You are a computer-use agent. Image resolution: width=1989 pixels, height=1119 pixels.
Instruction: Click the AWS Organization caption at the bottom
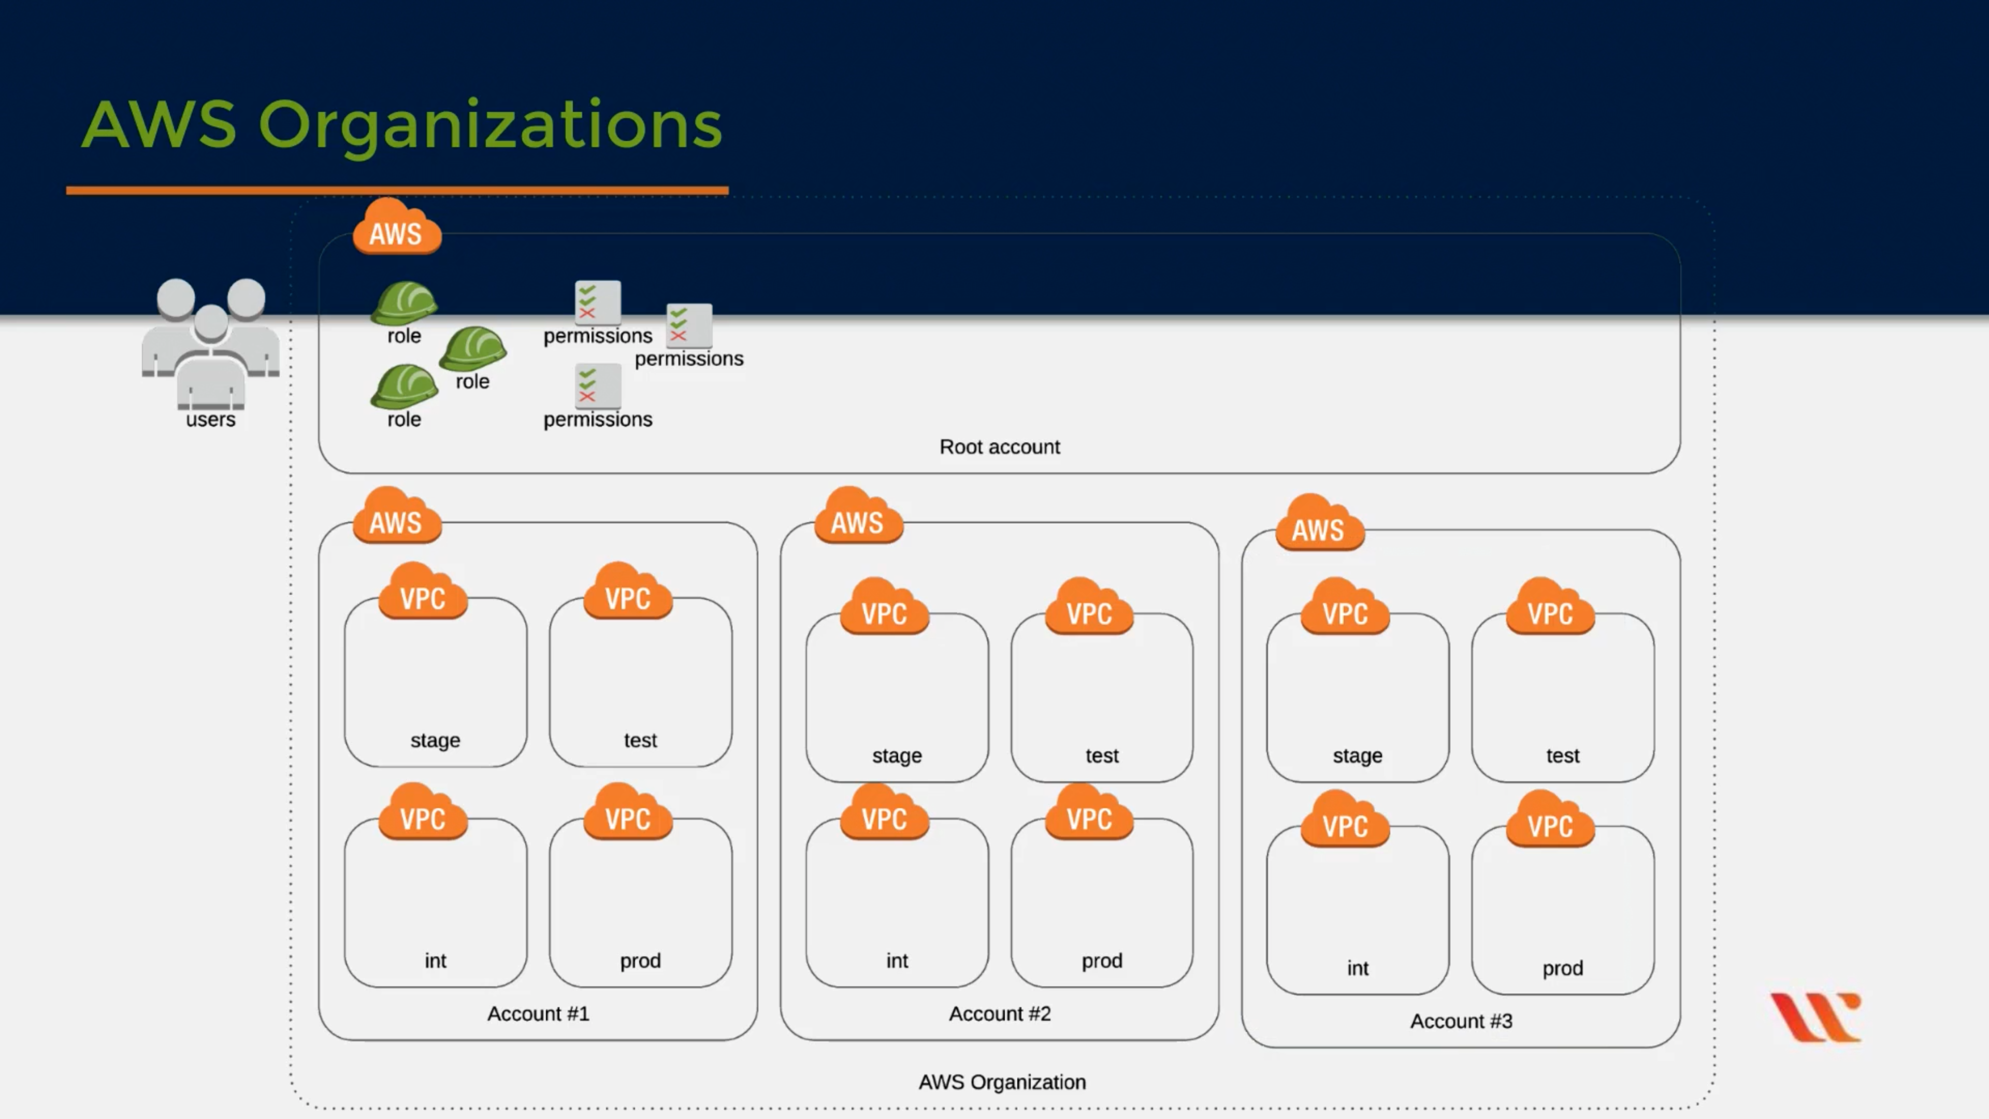pos(1001,1082)
